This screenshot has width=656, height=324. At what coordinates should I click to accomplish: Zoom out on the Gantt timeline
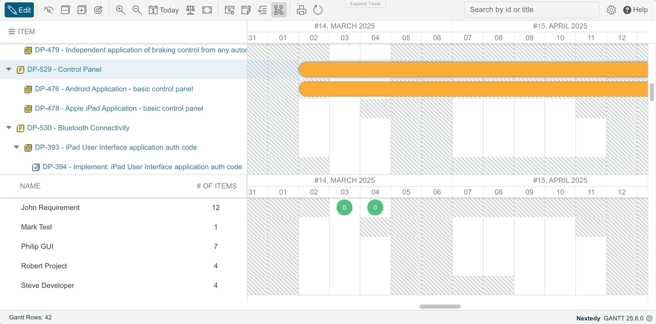[x=137, y=10]
